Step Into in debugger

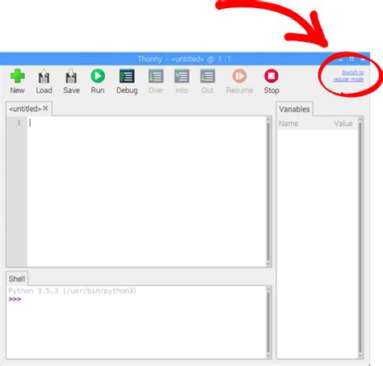click(182, 76)
